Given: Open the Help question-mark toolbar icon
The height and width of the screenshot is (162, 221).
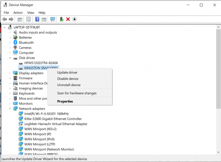Looking at the screenshot, I should click(37, 19).
